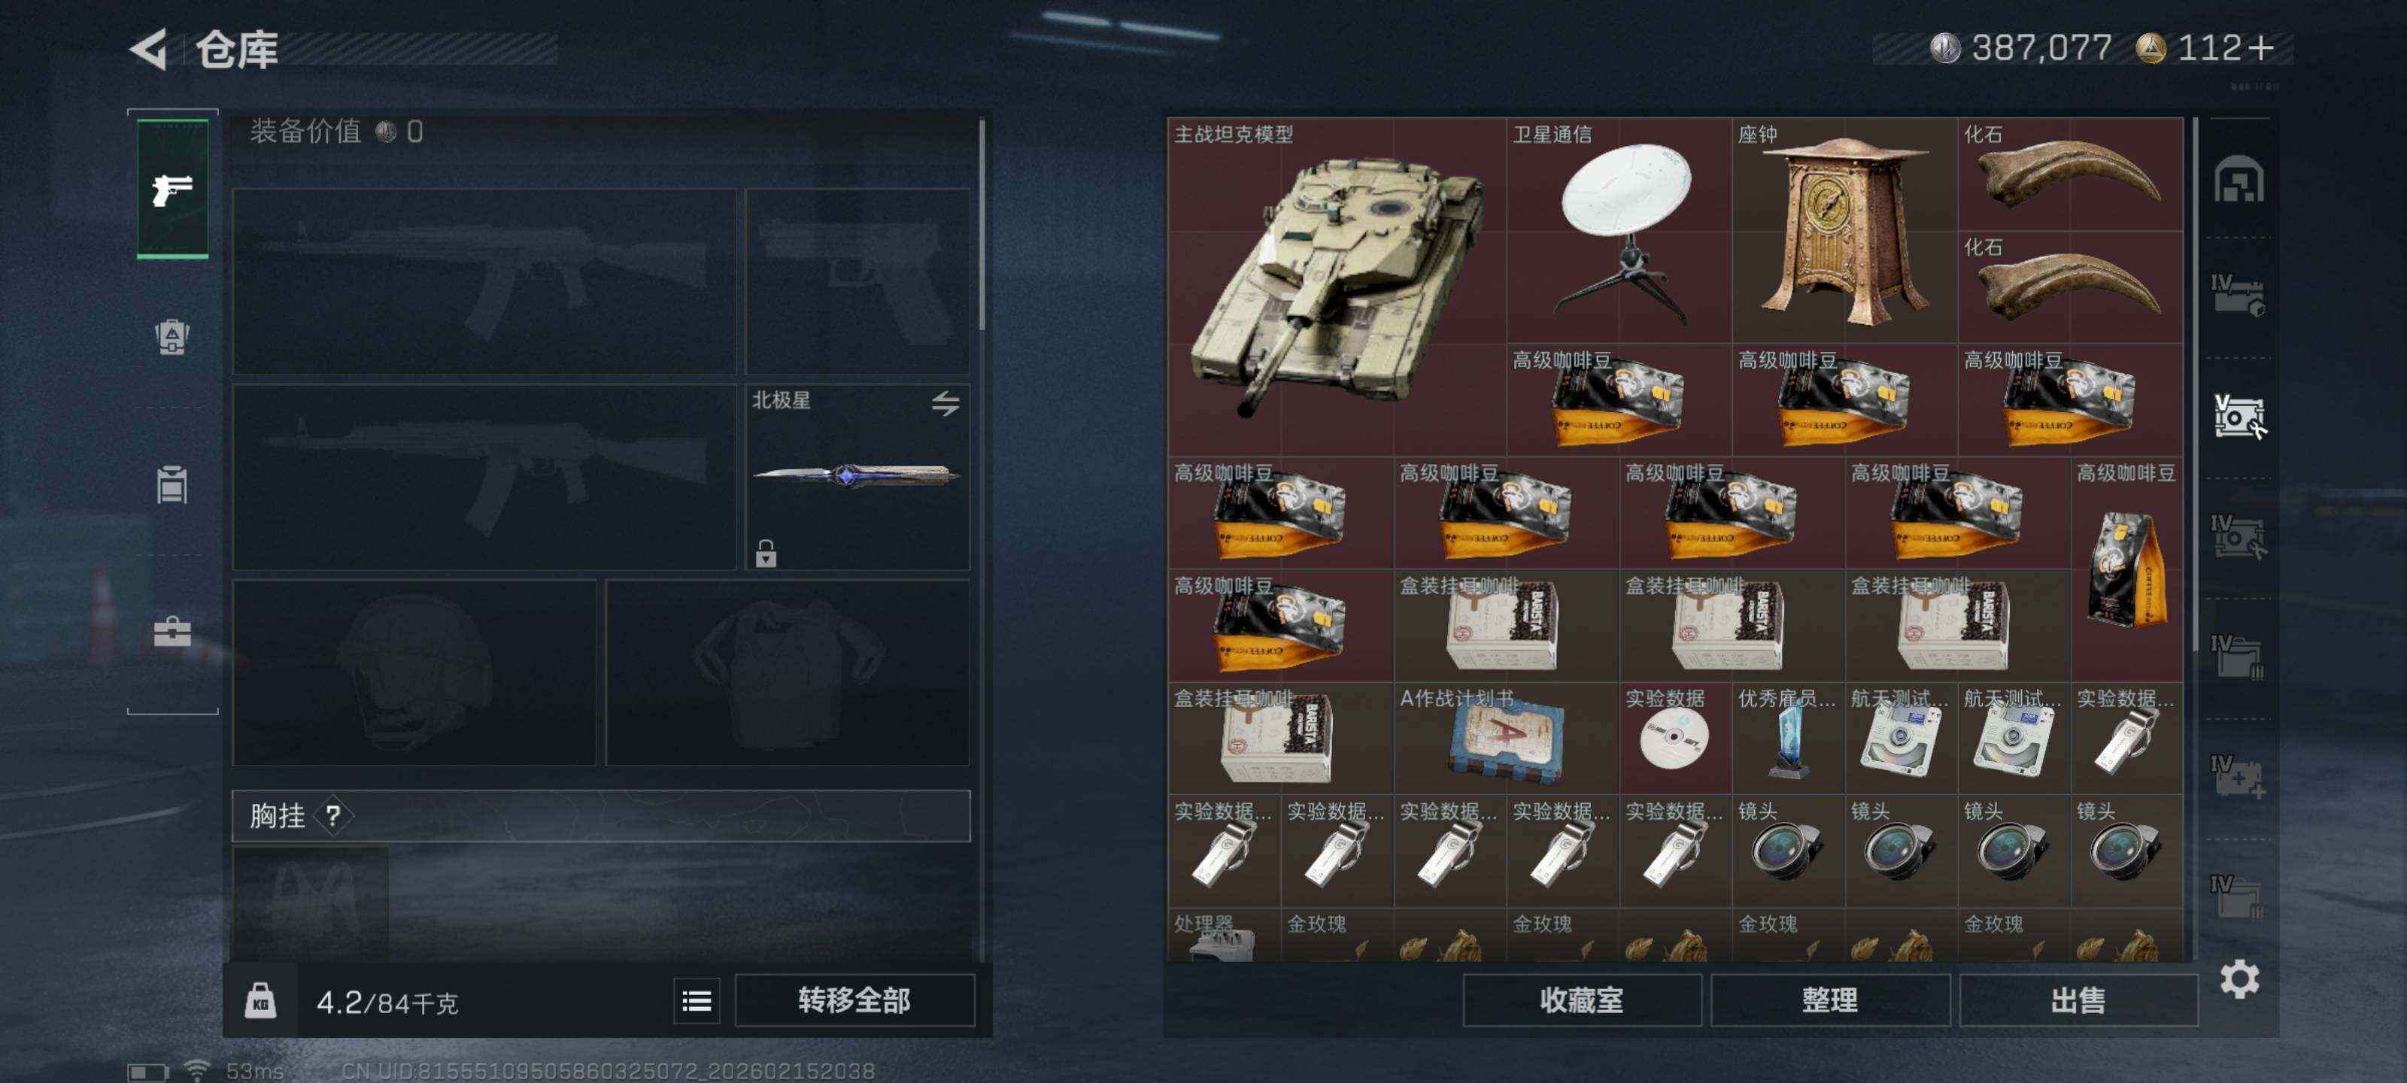Click the 转移全部 button
Image resolution: width=2407 pixels, height=1083 pixels.
[x=854, y=1001]
